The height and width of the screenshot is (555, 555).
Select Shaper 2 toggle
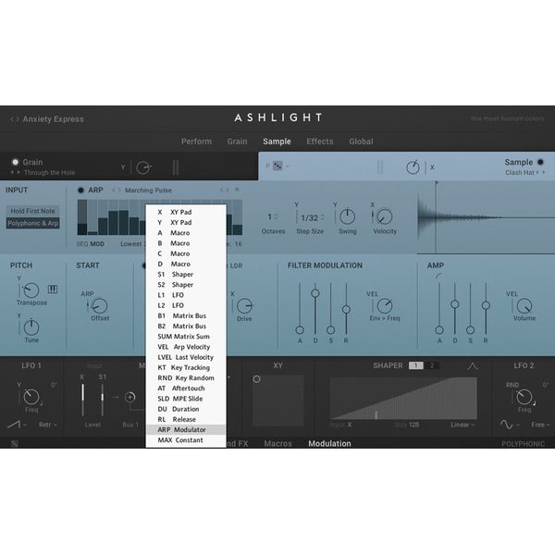point(431,365)
